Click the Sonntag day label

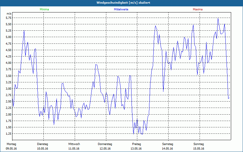click(x=199, y=144)
